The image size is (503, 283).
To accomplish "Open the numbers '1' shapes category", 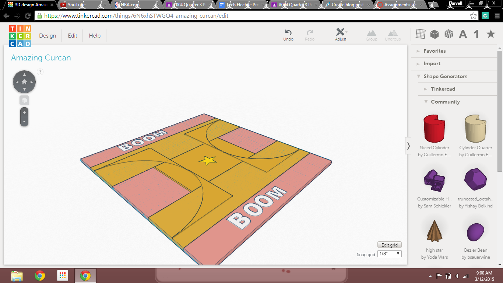I will tap(476, 35).
